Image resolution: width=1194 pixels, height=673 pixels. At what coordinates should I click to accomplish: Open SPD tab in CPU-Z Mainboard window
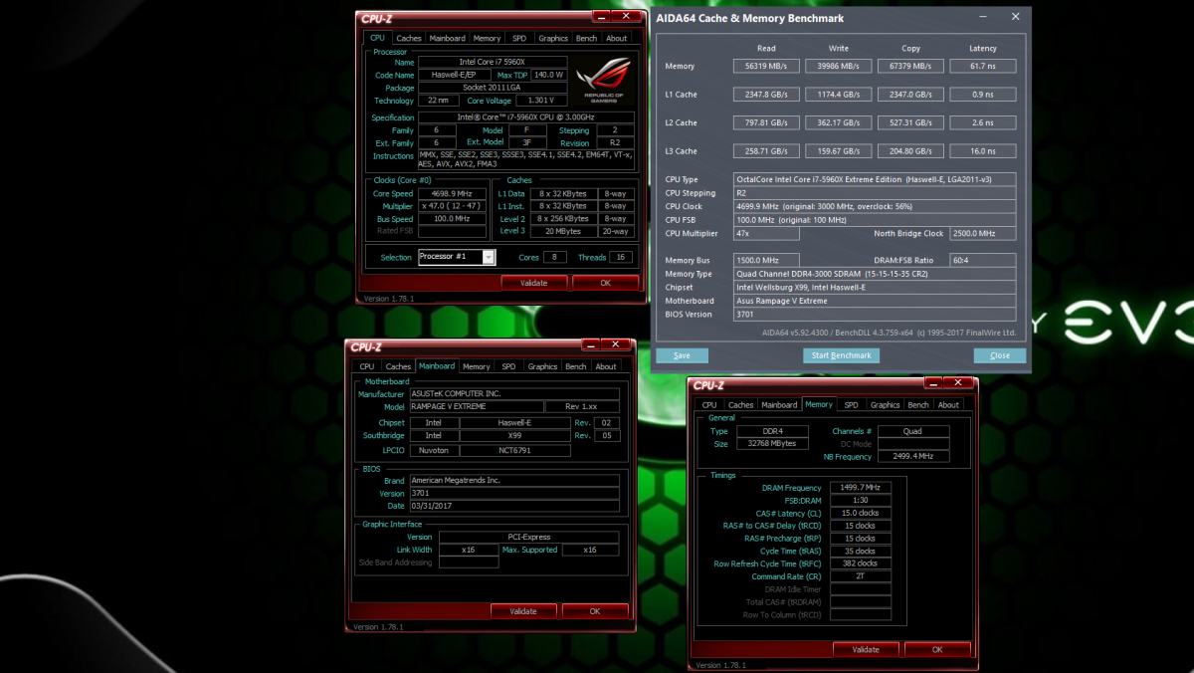(x=508, y=366)
